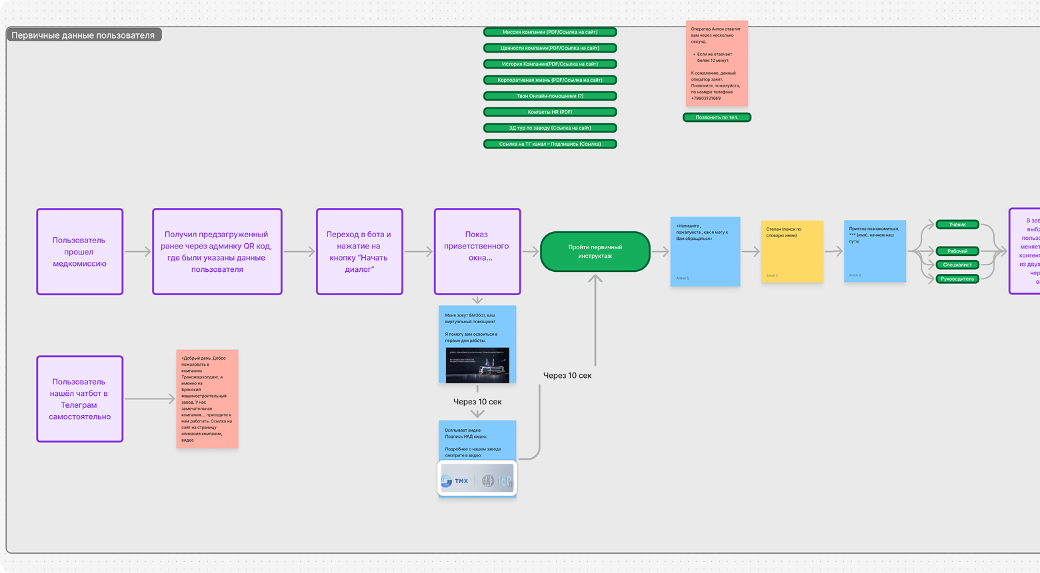Choose the 'Рабочий' role option
This screenshot has width=1040, height=573.
click(957, 251)
